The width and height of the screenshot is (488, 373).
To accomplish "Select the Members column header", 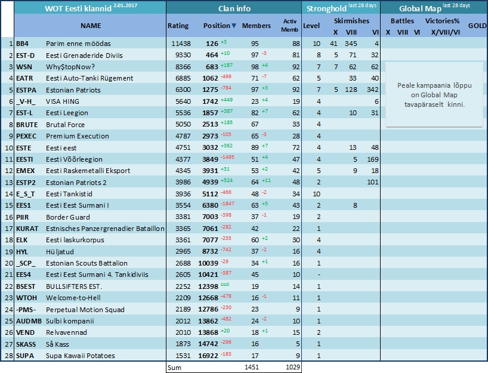I will [x=257, y=26].
